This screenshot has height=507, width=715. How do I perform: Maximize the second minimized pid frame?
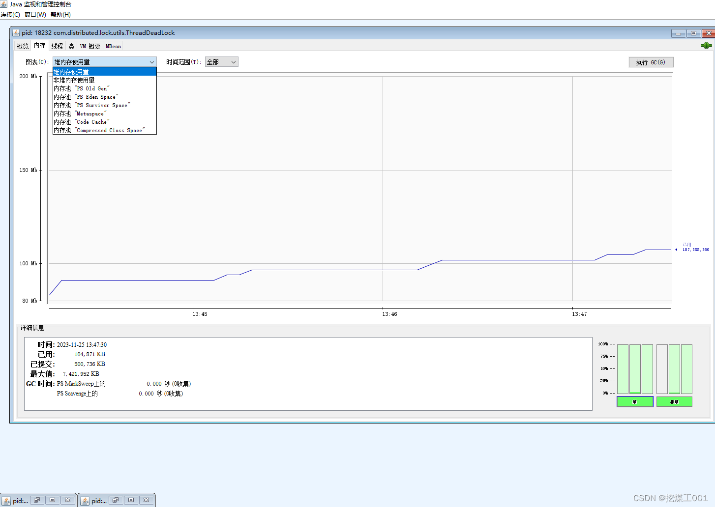coord(131,500)
